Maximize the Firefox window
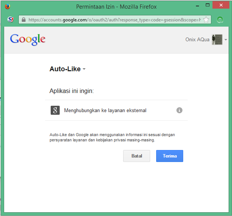The image size is (232, 216). pyautogui.click(x=208, y=5)
